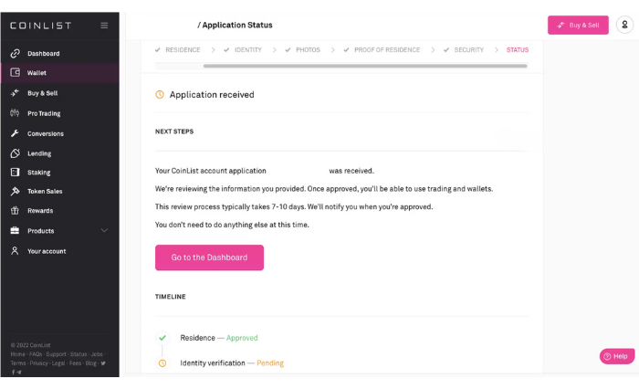
Task: Go to the Proof of Residence step
Action: click(x=382, y=49)
